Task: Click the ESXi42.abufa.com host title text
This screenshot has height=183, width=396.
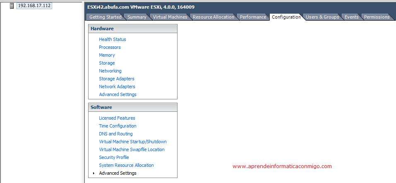Action: tap(141, 7)
